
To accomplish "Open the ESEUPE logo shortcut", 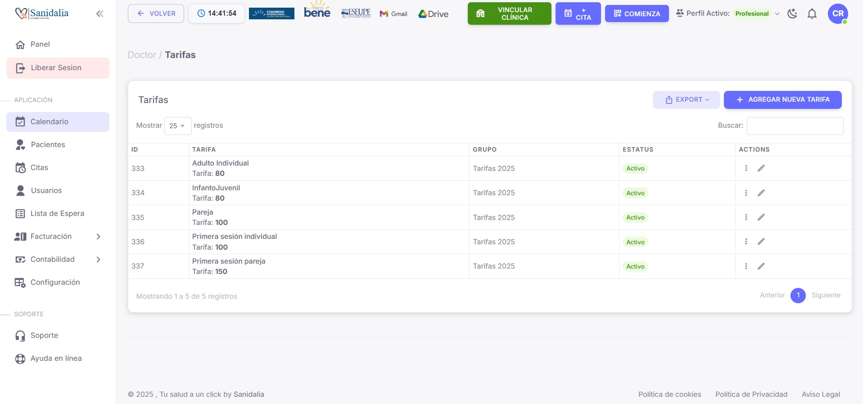I will (356, 13).
